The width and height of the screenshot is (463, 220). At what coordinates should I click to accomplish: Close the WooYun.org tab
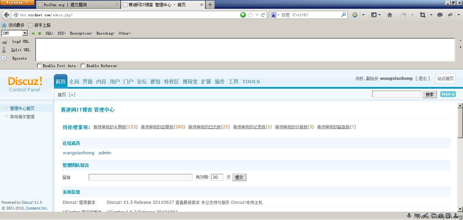117,5
